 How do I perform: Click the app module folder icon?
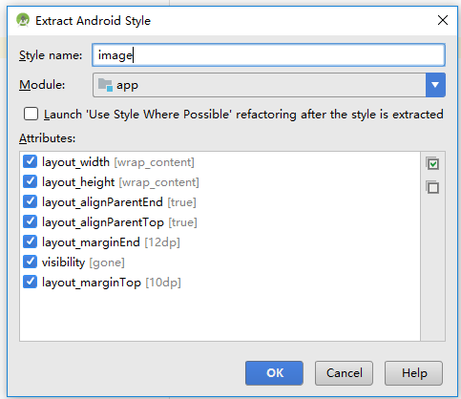105,85
